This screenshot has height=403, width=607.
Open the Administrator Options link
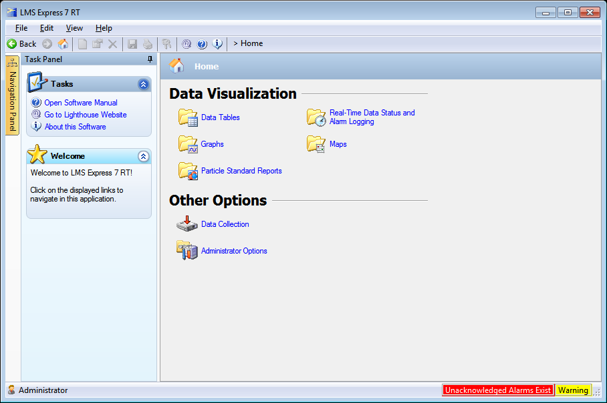tap(234, 251)
